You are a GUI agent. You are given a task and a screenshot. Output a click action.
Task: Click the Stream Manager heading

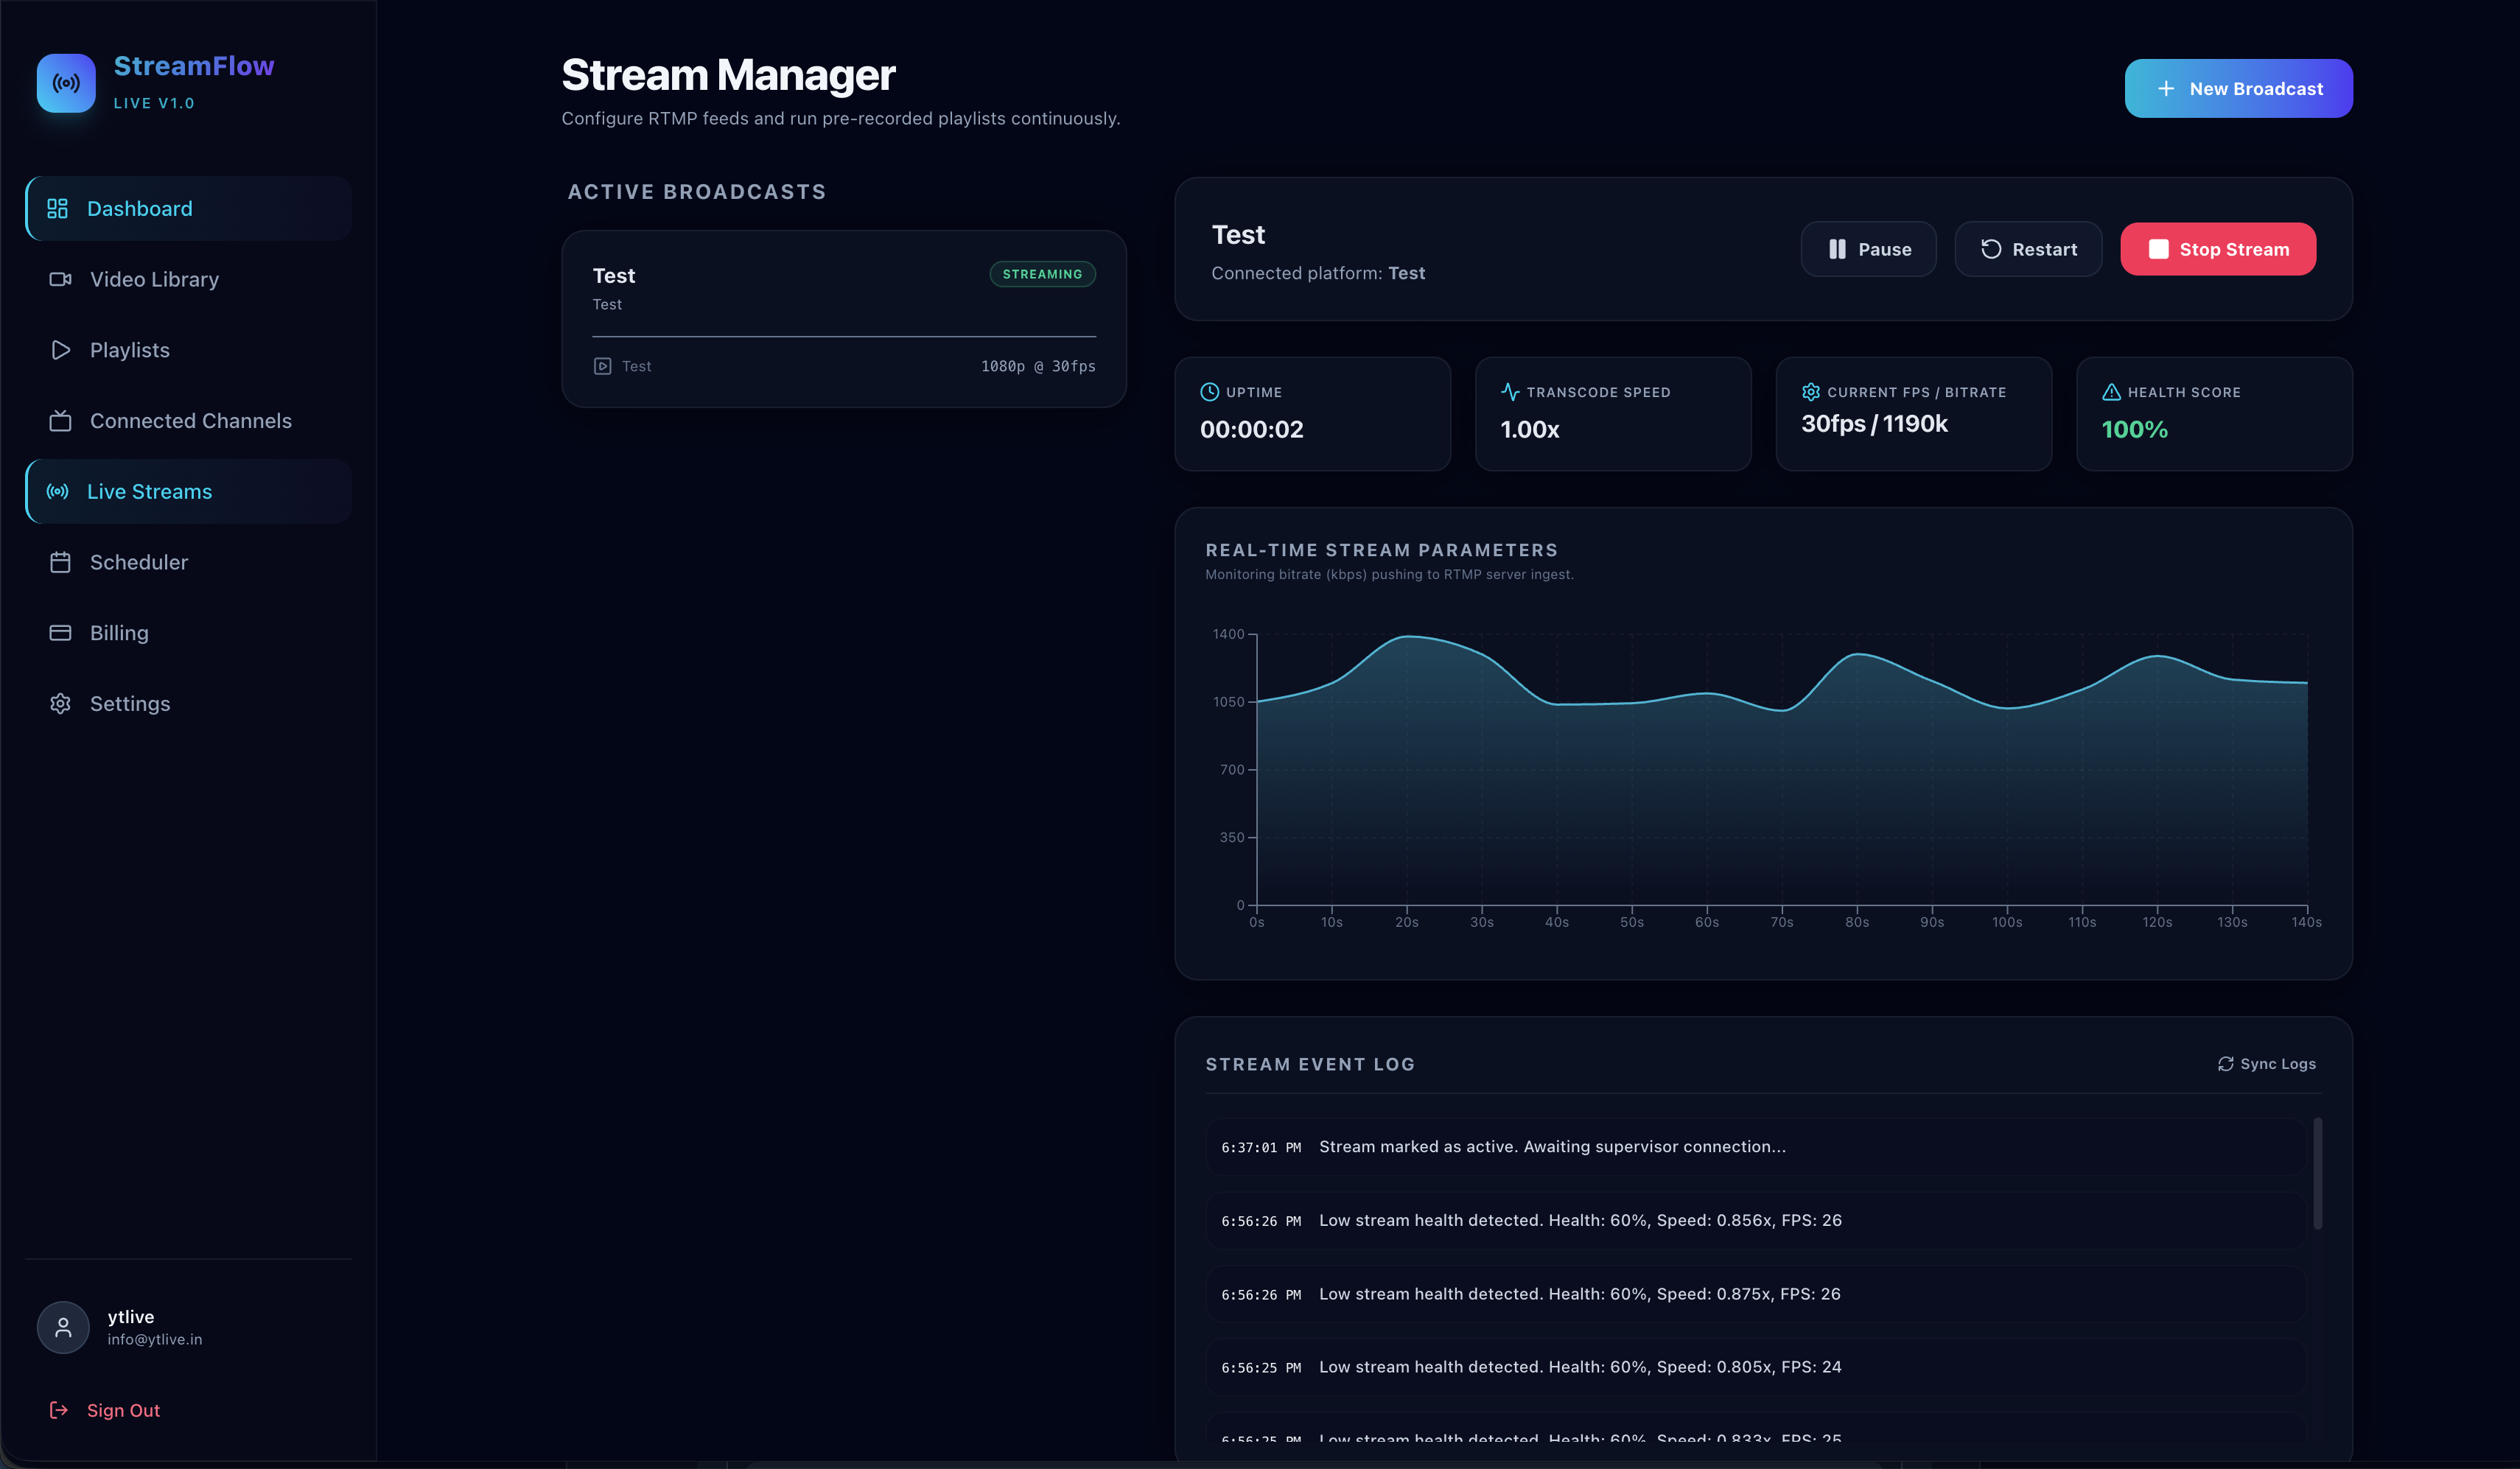click(x=728, y=75)
